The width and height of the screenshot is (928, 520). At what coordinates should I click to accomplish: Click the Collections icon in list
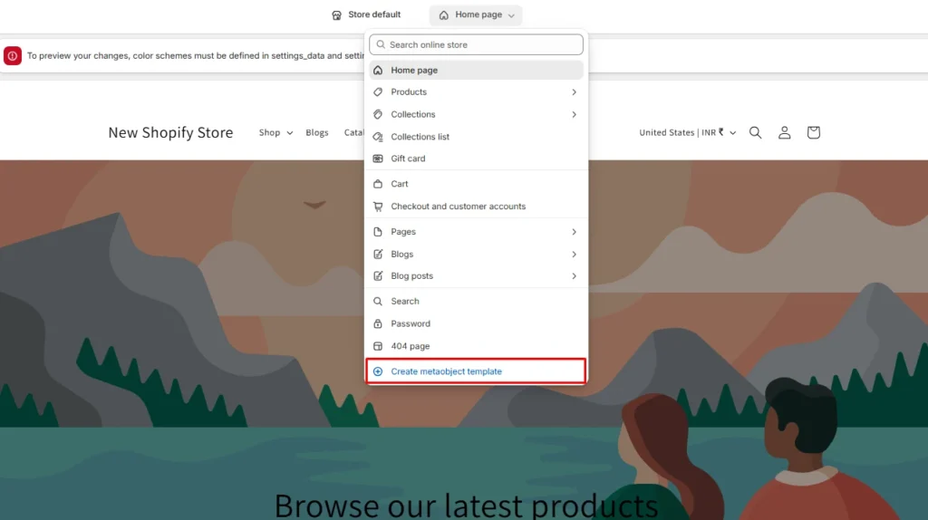[x=378, y=114]
